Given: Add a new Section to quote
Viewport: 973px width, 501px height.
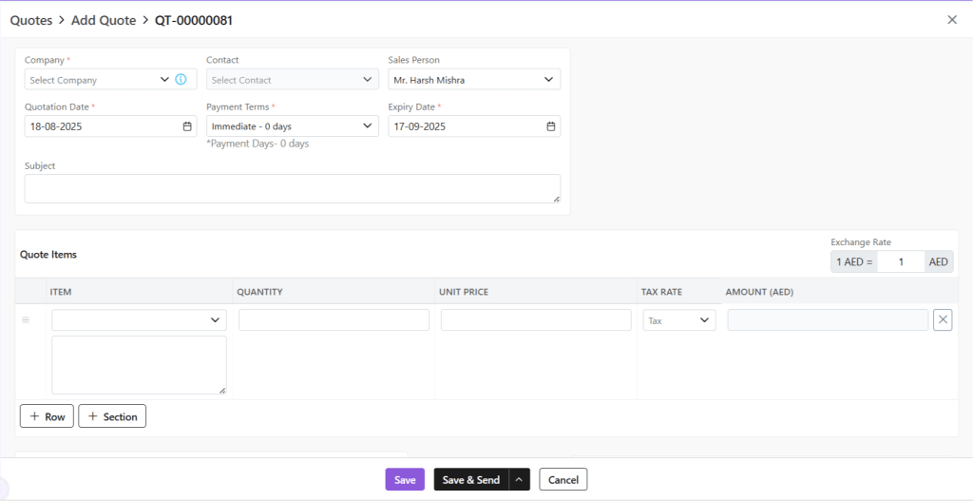Looking at the screenshot, I should tap(112, 416).
